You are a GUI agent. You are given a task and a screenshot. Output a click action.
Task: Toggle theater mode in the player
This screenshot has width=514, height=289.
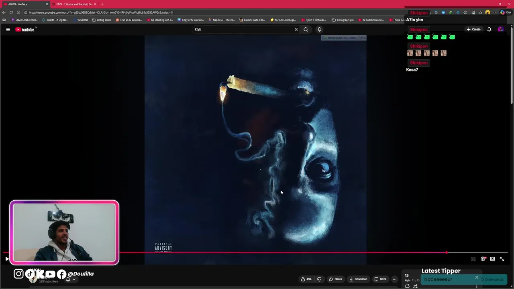click(492, 259)
